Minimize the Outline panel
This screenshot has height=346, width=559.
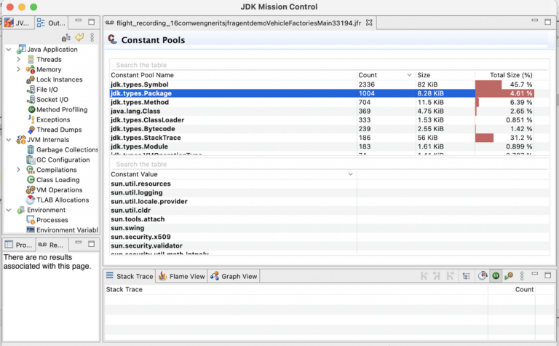79,21
